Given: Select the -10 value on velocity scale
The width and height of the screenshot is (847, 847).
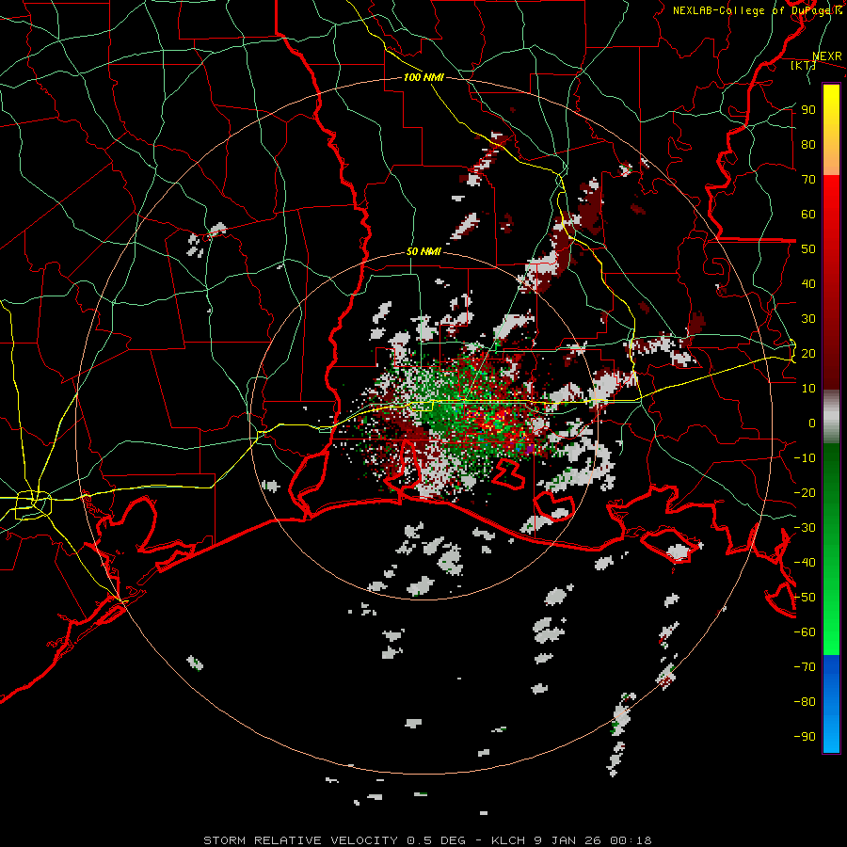Looking at the screenshot, I should pos(805,458).
